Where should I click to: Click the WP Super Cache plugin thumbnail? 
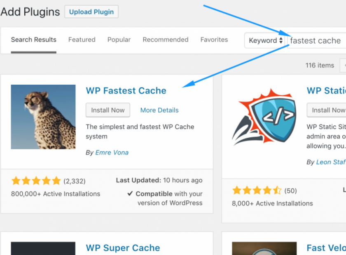pyautogui.click(x=43, y=248)
